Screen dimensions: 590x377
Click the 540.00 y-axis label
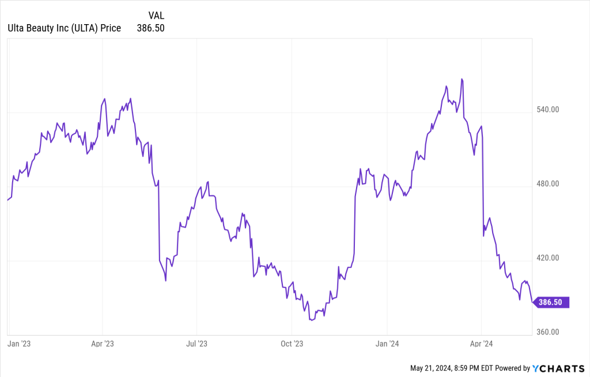[x=547, y=110]
